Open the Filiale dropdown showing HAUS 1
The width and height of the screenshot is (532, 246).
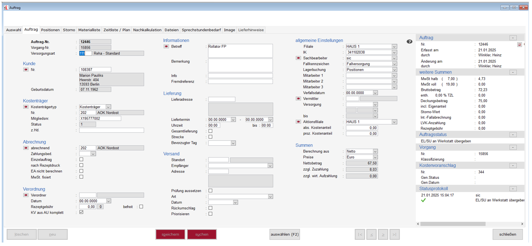pyautogui.click(x=394, y=47)
